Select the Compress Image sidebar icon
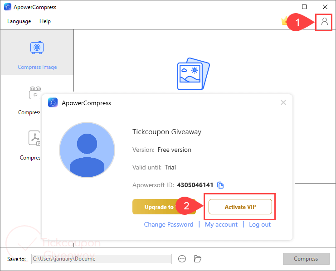336x271 pixels. [37, 48]
